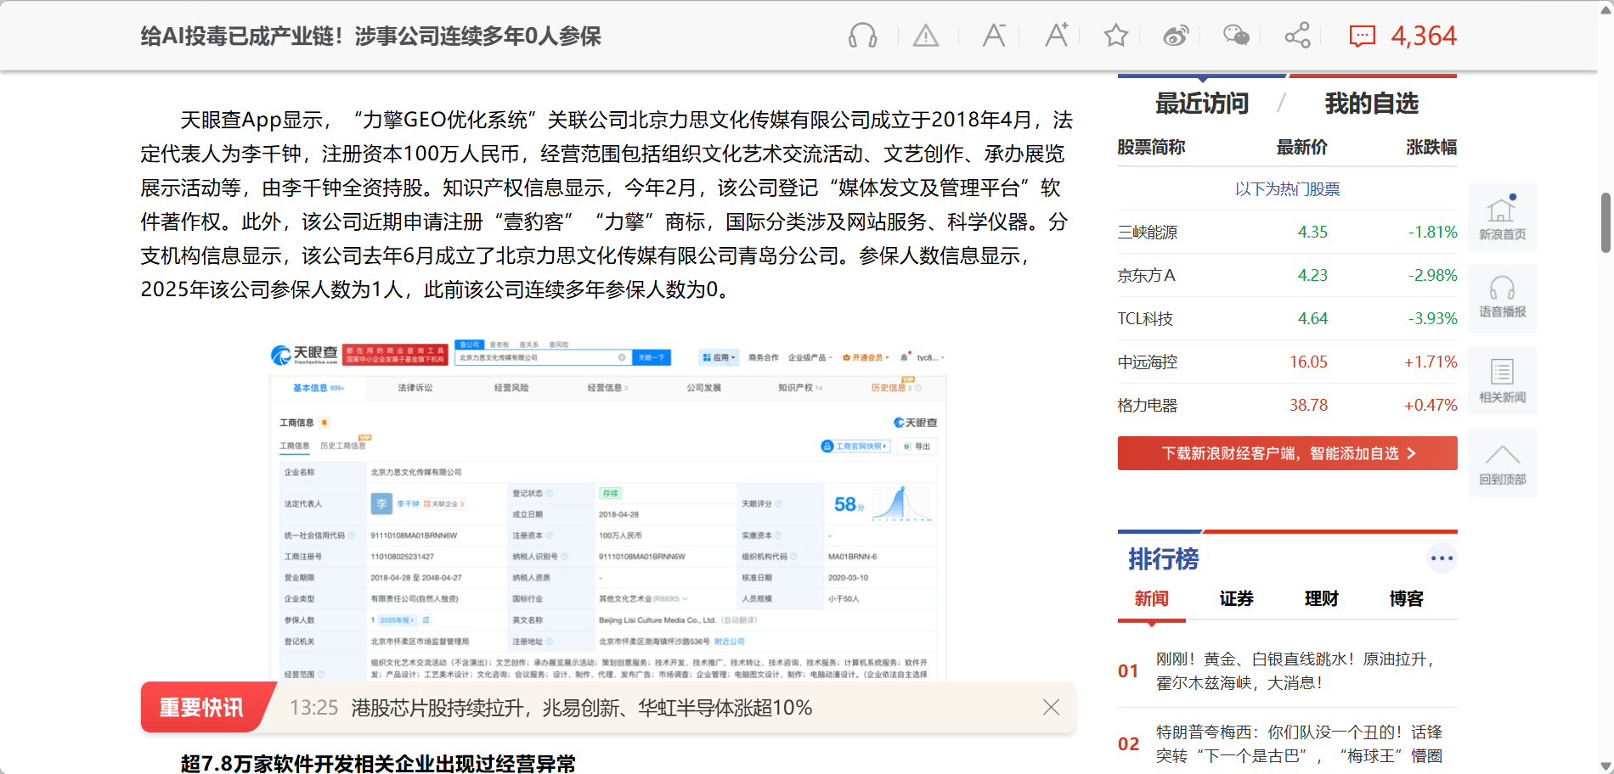Decrease font size with the A- icon
The image size is (1614, 774).
[x=993, y=36]
